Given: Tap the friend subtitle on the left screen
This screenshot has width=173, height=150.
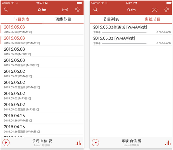Looking at the screenshot, I should 42,145.
